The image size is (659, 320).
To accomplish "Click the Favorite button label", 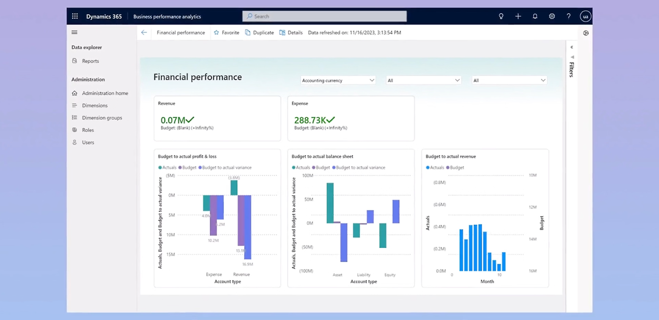I will point(230,32).
